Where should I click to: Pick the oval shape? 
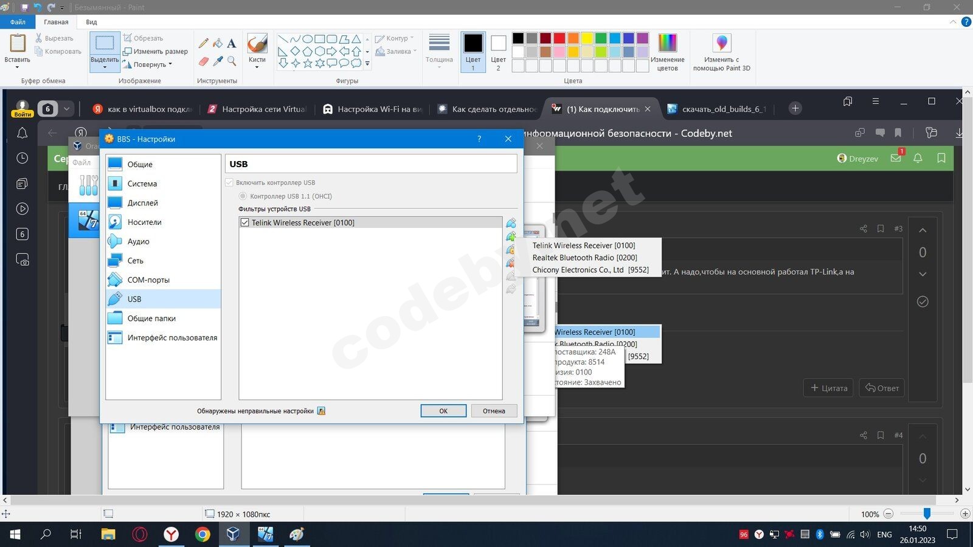307,39
